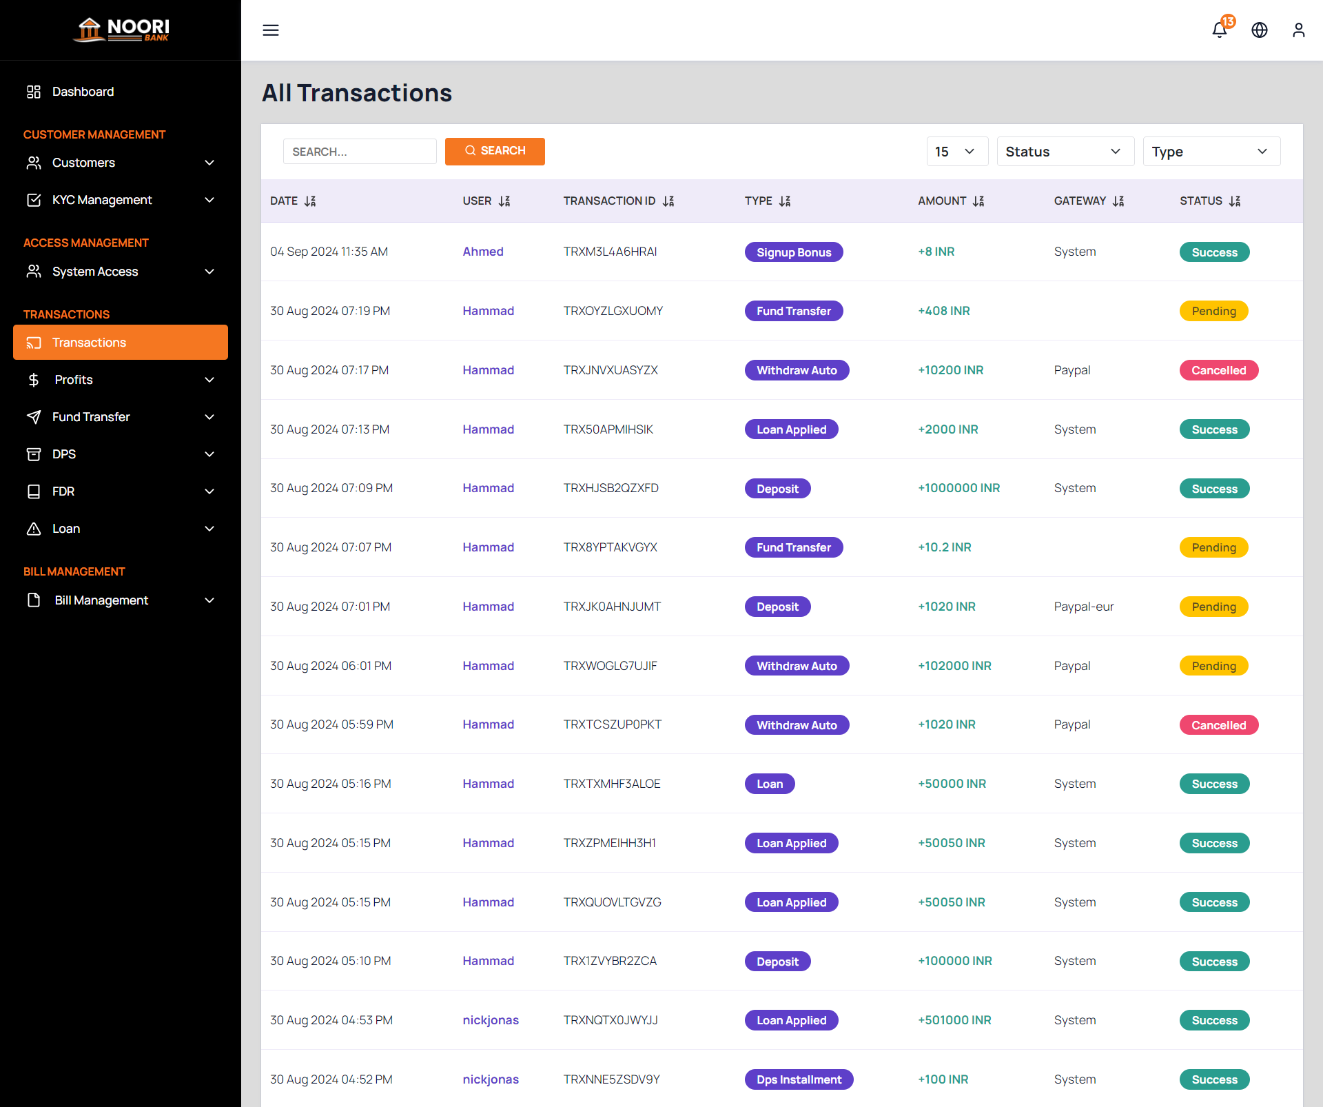Open the Status filter dropdown

tap(1065, 152)
